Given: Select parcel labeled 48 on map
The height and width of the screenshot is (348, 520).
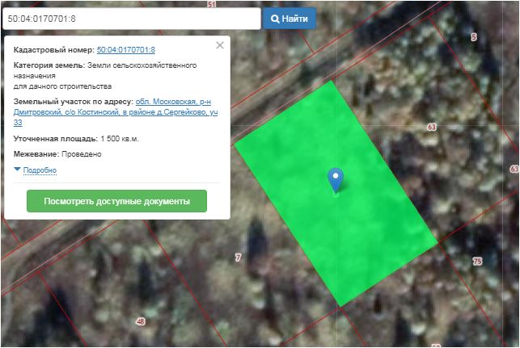Looking at the screenshot, I should (x=140, y=321).
